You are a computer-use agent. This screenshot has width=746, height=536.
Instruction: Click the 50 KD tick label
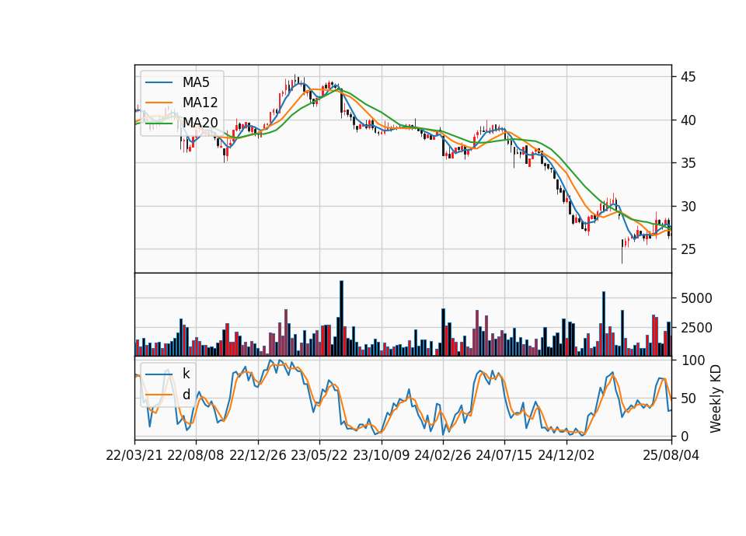click(x=688, y=399)
